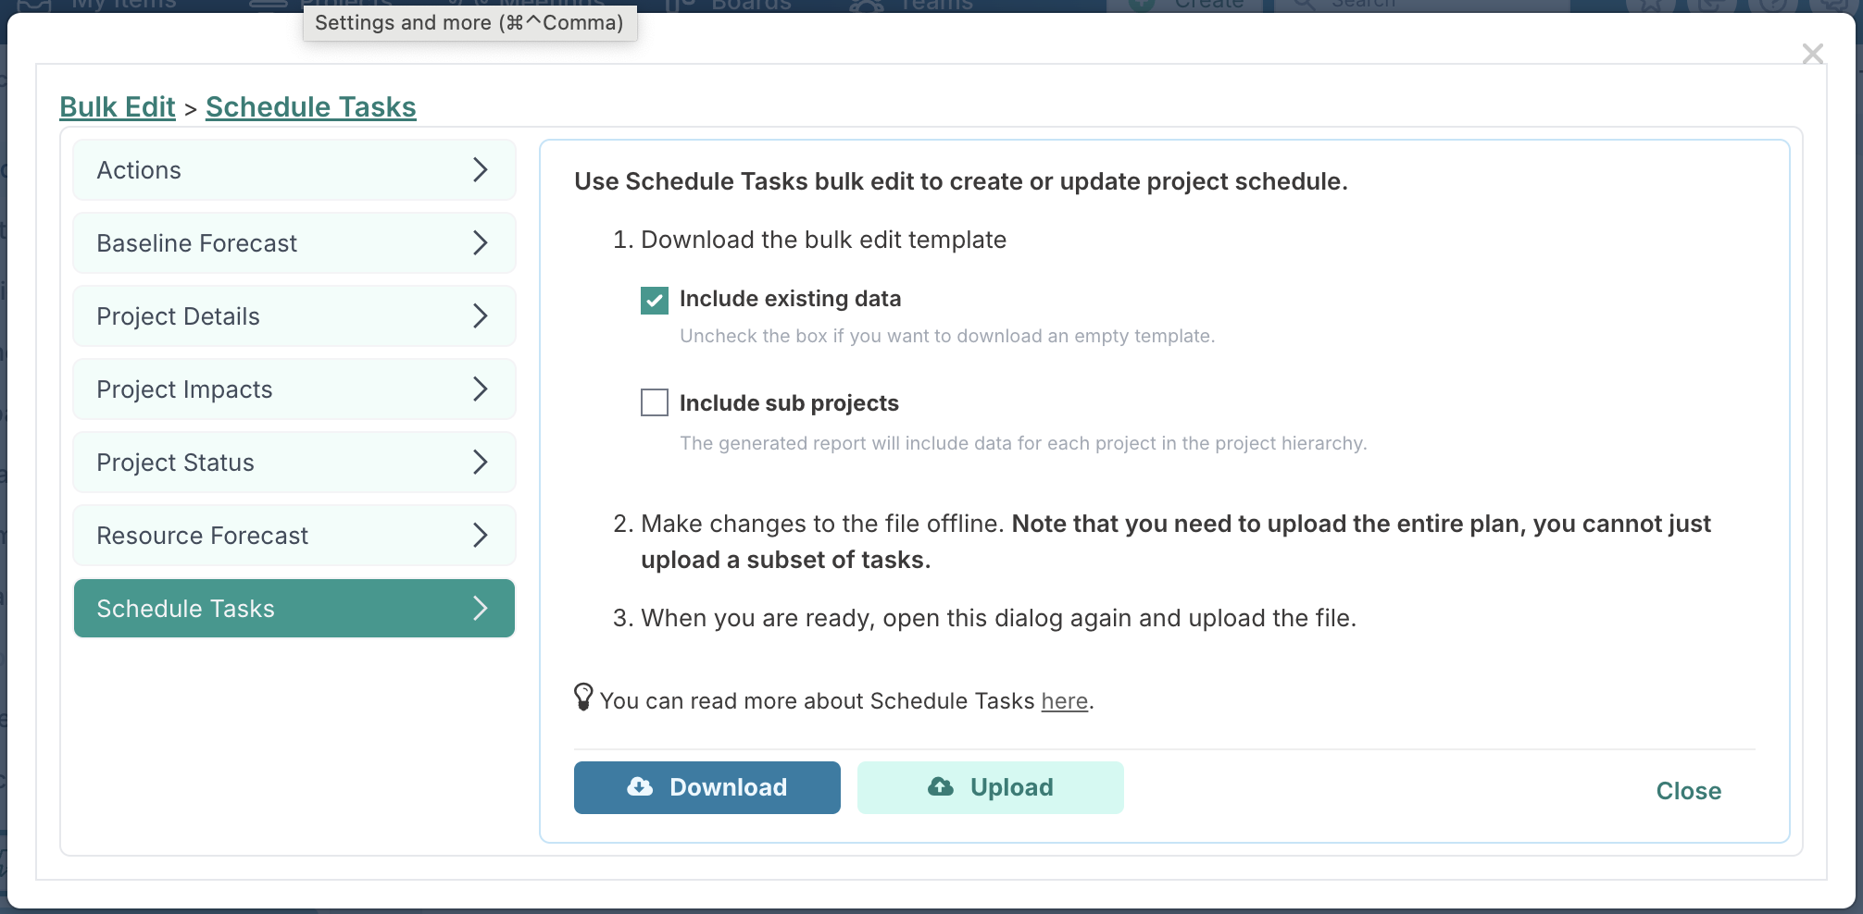Viewport: 1863px width, 914px height.
Task: Click the lightbulb tip icon
Action: (x=583, y=697)
